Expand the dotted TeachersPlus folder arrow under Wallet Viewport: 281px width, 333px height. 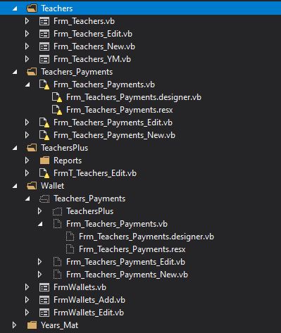(39, 211)
